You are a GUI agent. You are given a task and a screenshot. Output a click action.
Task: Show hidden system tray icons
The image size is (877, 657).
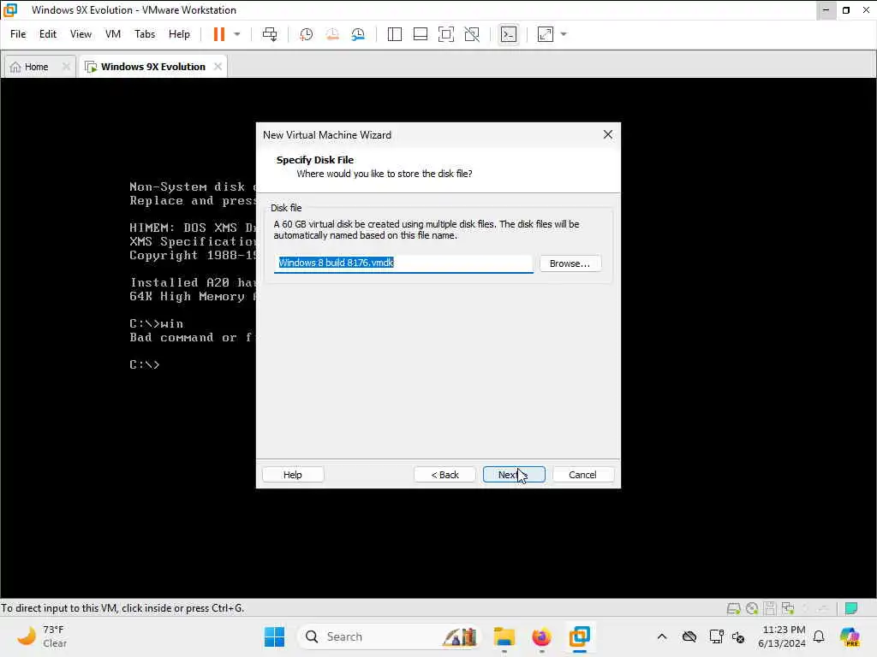click(x=662, y=636)
